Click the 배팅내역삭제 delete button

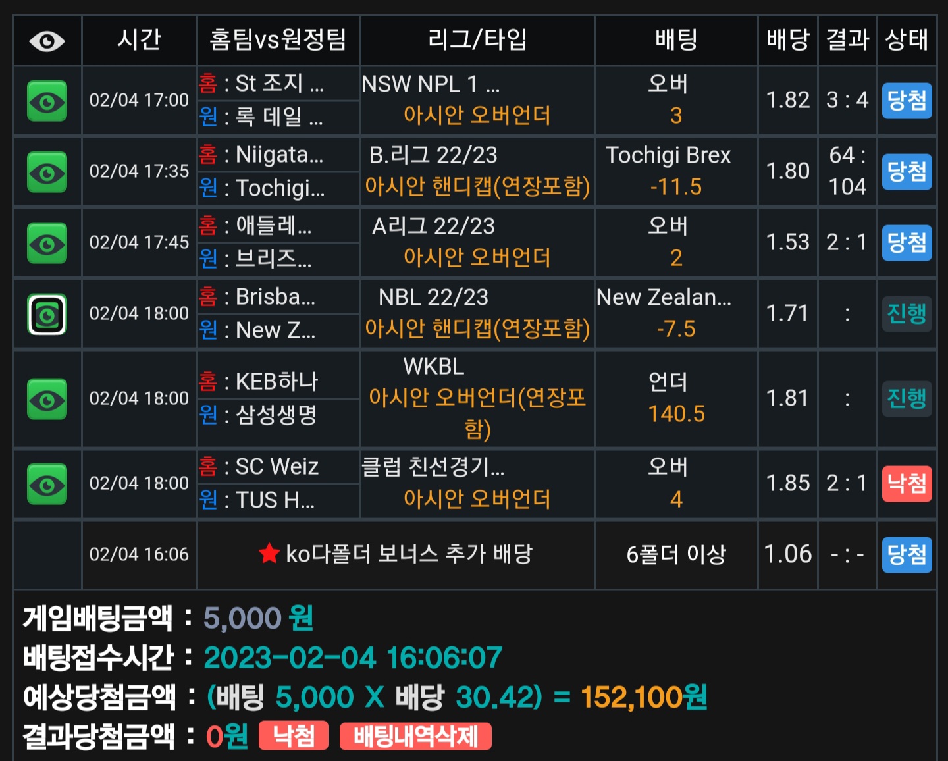click(415, 736)
